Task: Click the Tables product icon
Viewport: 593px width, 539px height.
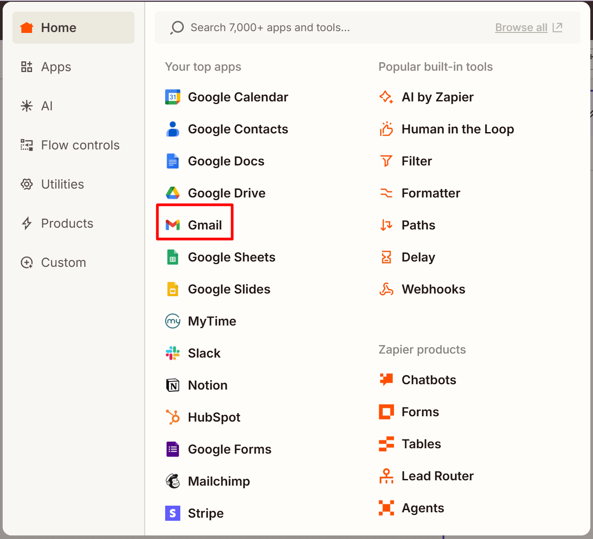Action: [x=386, y=444]
